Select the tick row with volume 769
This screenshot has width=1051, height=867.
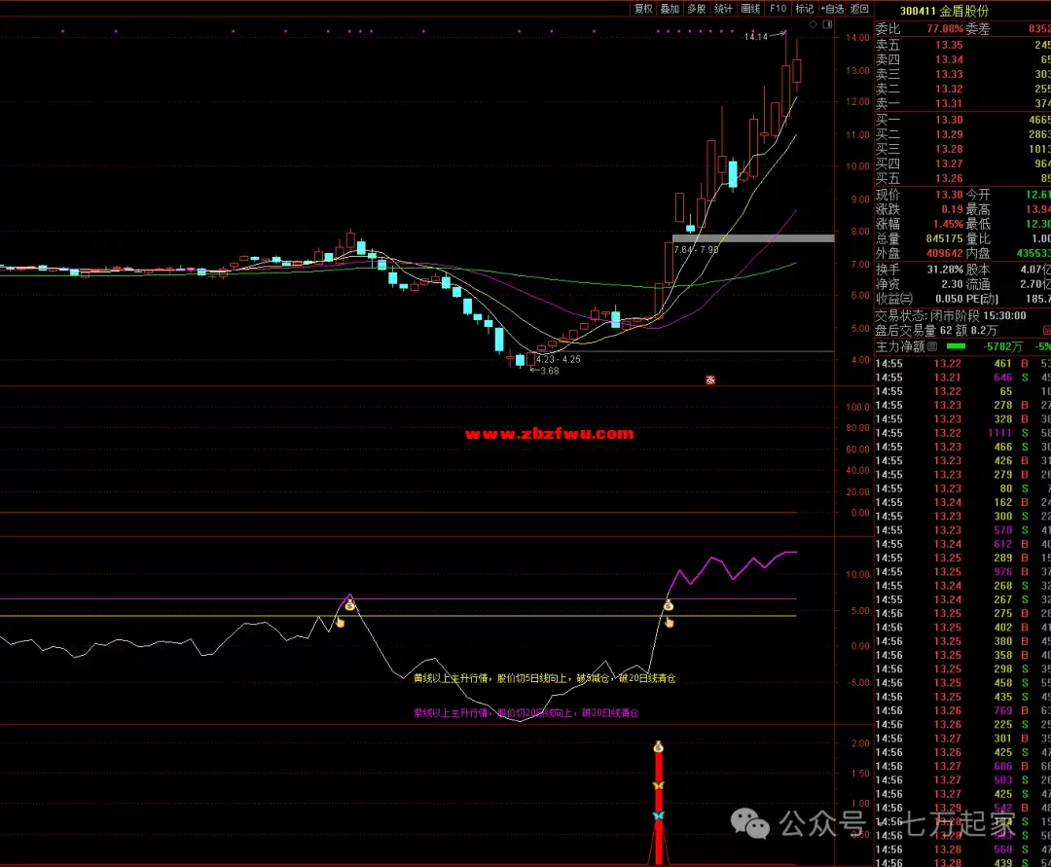pyautogui.click(x=962, y=710)
